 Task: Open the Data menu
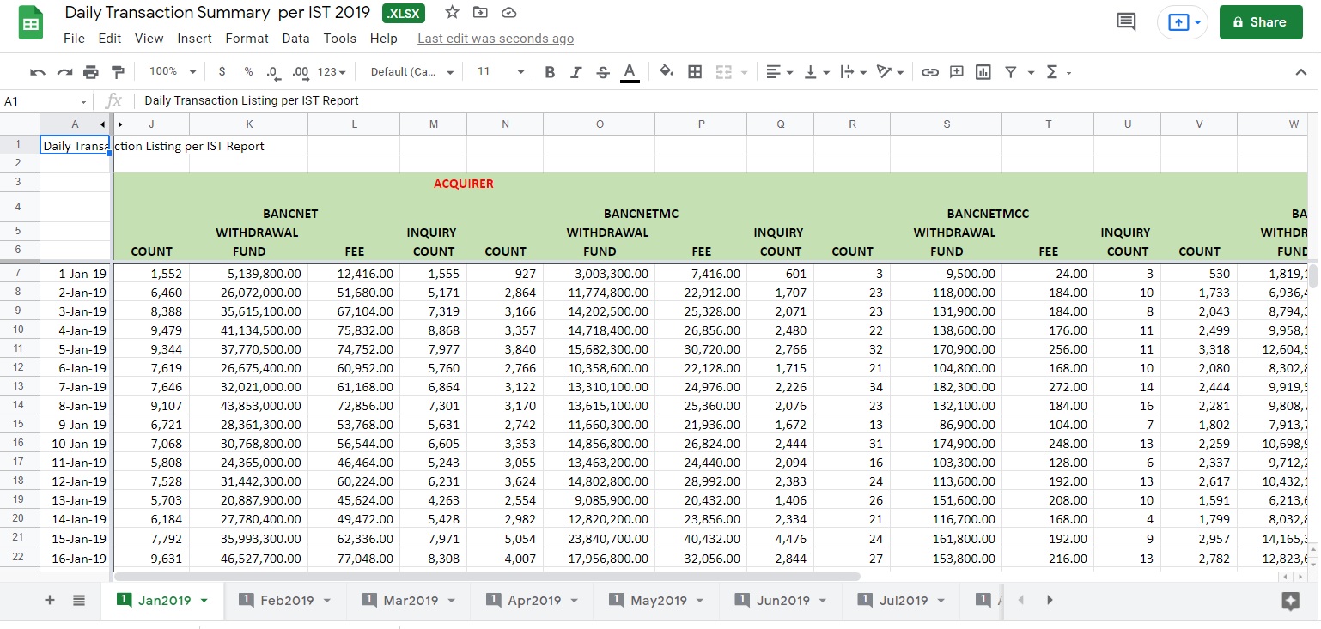(295, 39)
